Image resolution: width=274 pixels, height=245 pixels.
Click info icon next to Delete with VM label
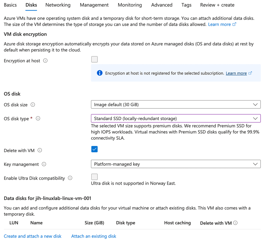pos(40,150)
